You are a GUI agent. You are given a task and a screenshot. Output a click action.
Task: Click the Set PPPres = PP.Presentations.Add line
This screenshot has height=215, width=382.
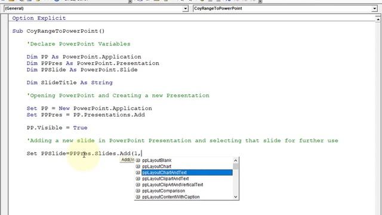86,115
